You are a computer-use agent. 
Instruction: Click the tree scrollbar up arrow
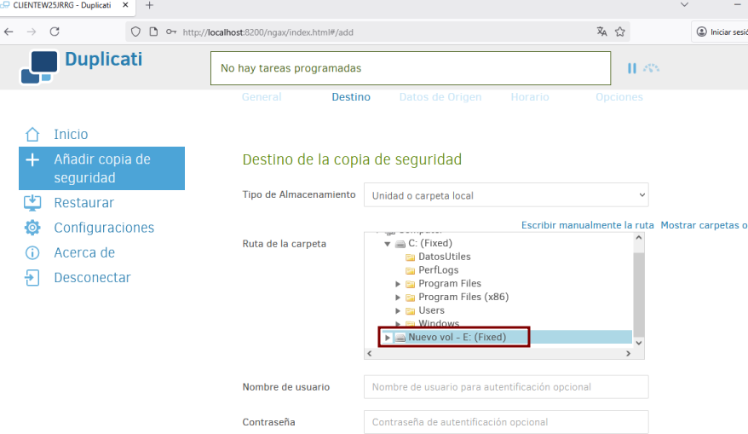(639, 237)
